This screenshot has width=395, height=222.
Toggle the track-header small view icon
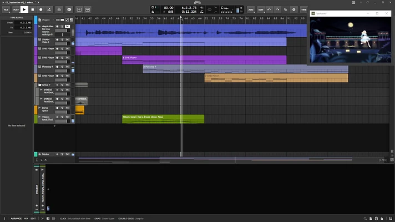pos(58,20)
